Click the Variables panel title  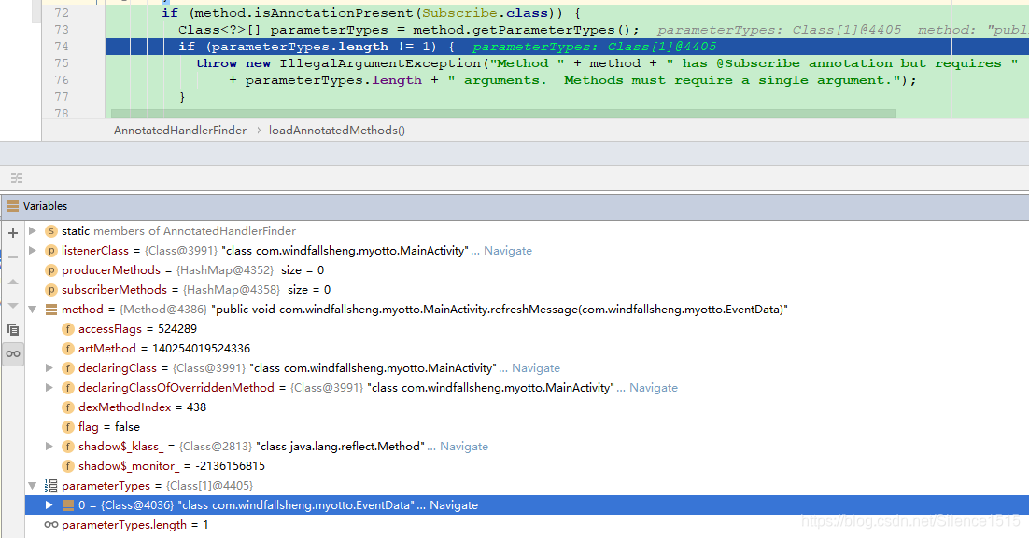45,206
